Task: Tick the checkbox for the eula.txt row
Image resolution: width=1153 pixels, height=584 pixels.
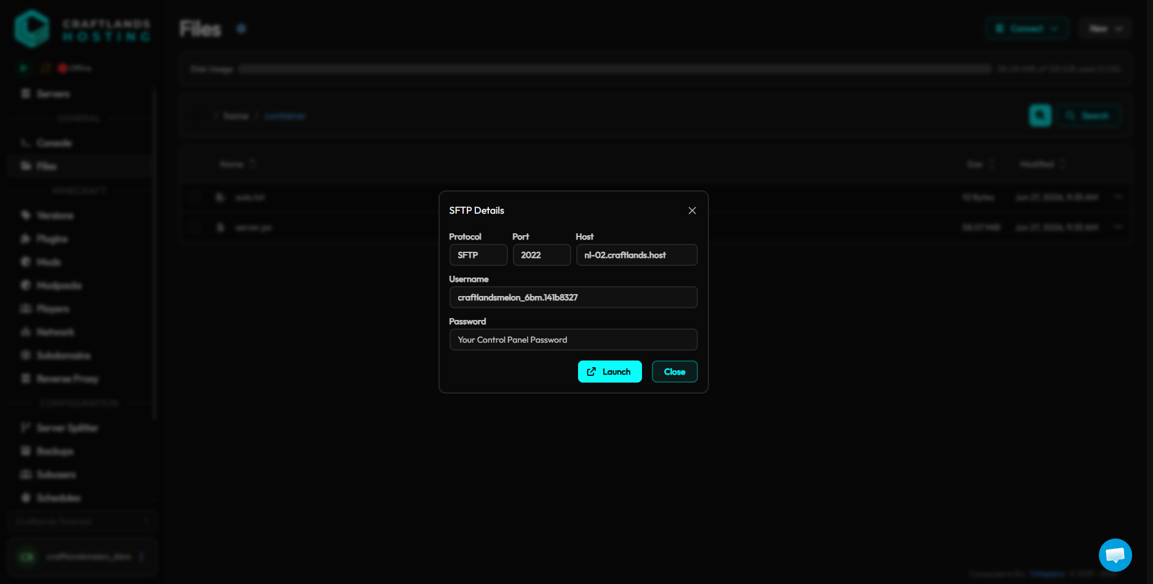Action: [x=195, y=197]
